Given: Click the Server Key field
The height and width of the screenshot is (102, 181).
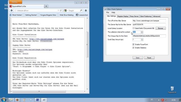Looking at the screenshot, I should [149, 25].
